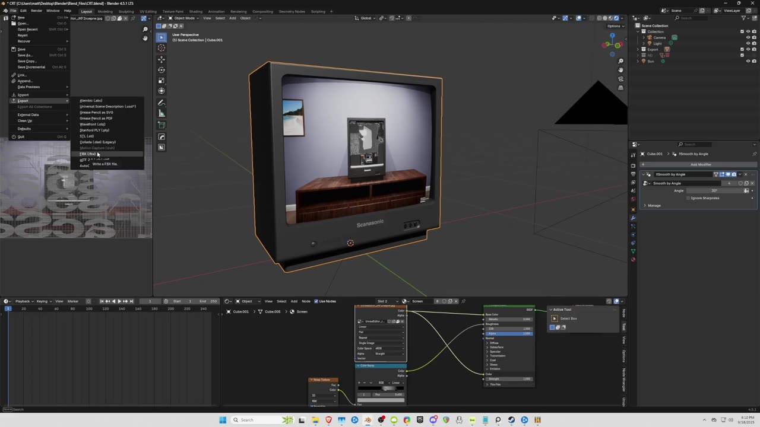Open the timeline Playback popover
This screenshot has width=760, height=427.
24,301
